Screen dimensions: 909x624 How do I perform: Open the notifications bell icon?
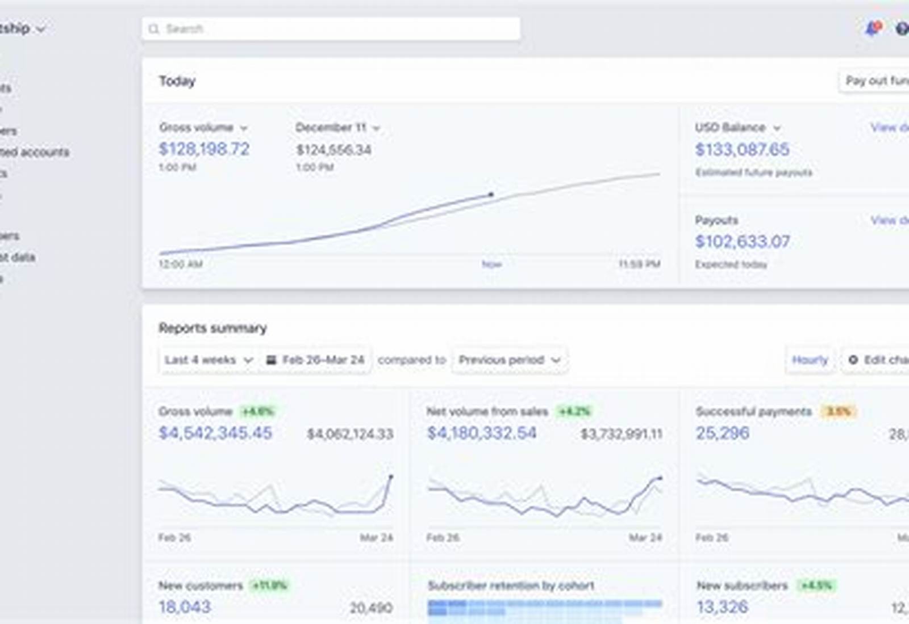point(872,28)
